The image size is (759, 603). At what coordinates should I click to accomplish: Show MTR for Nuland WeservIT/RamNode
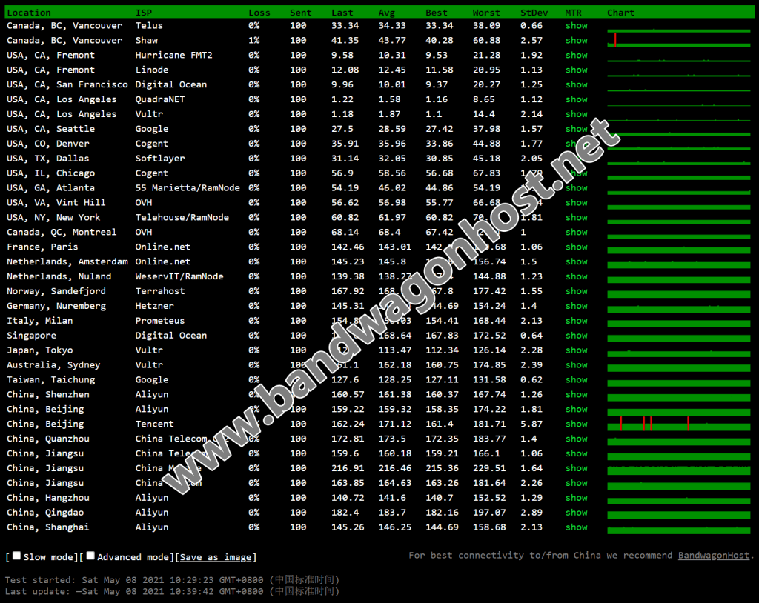[577, 277]
